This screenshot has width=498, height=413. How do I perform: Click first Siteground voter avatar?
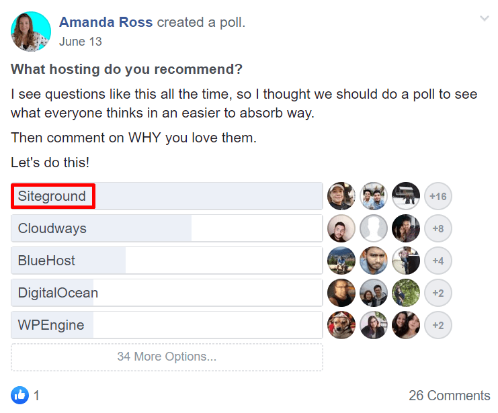341,196
